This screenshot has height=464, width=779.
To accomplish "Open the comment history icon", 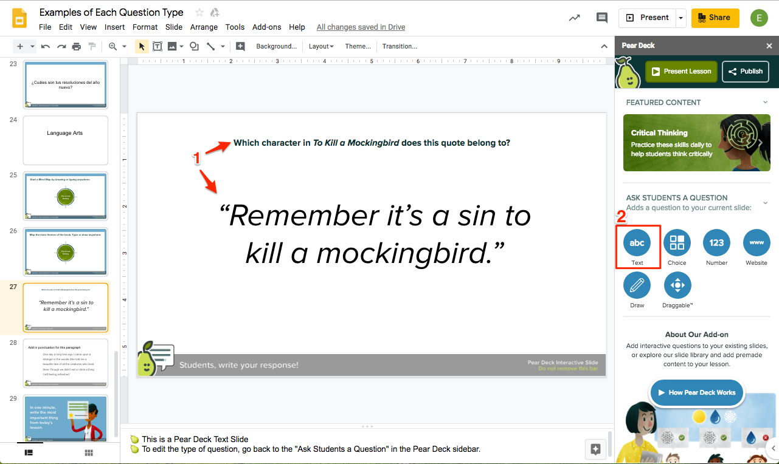I will tap(602, 18).
